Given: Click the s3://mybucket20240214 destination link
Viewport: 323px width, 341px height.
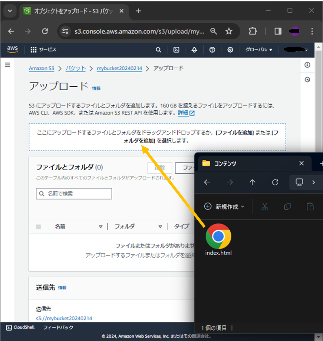Looking at the screenshot, I should coord(64,318).
